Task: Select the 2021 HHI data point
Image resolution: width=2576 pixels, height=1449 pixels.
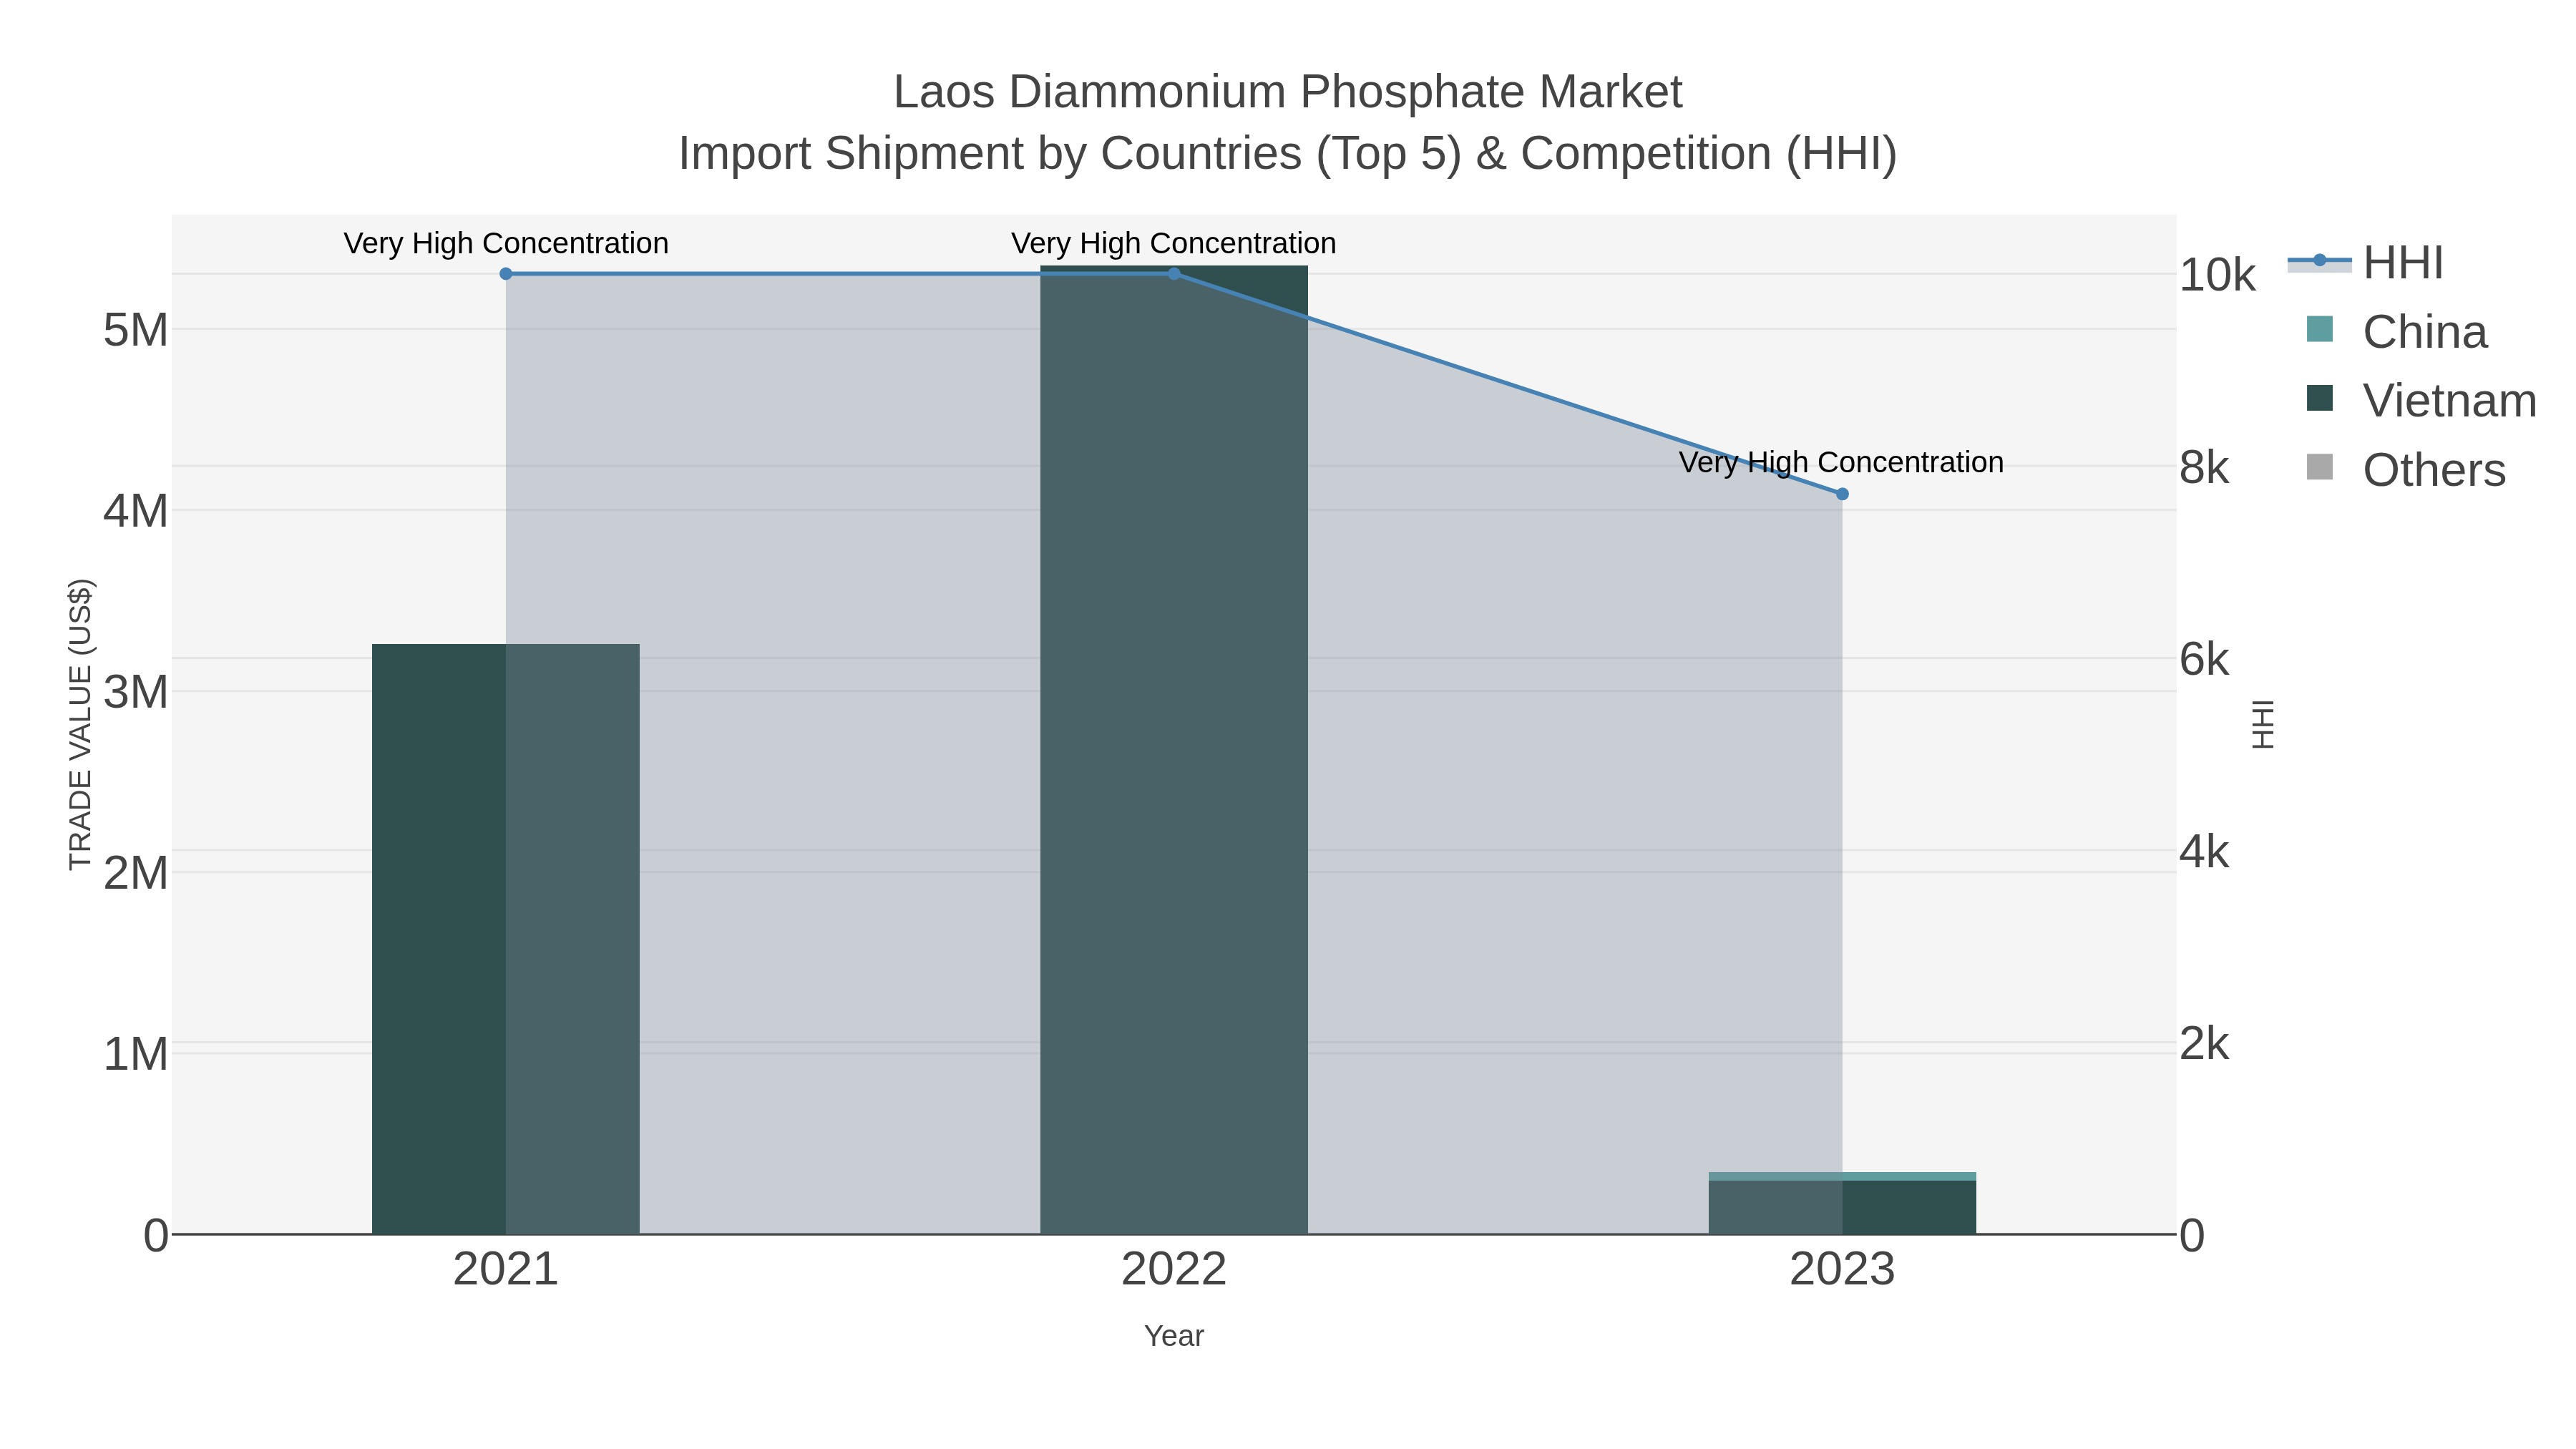Action: 506,274
